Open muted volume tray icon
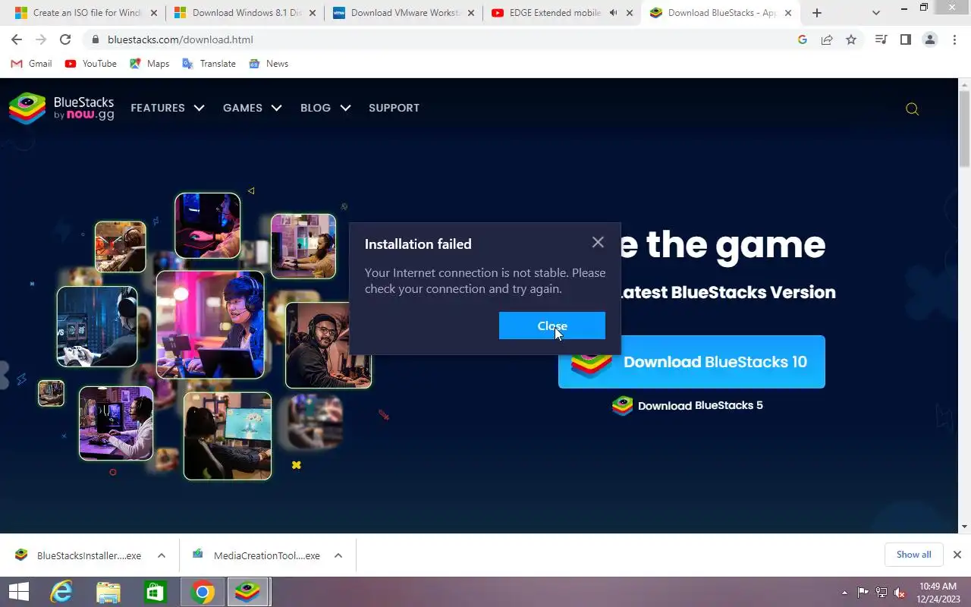The image size is (971, 607). 900,593
